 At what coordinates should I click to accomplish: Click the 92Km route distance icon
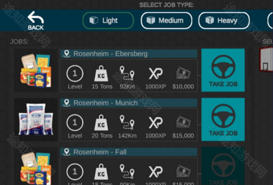tap(127, 73)
